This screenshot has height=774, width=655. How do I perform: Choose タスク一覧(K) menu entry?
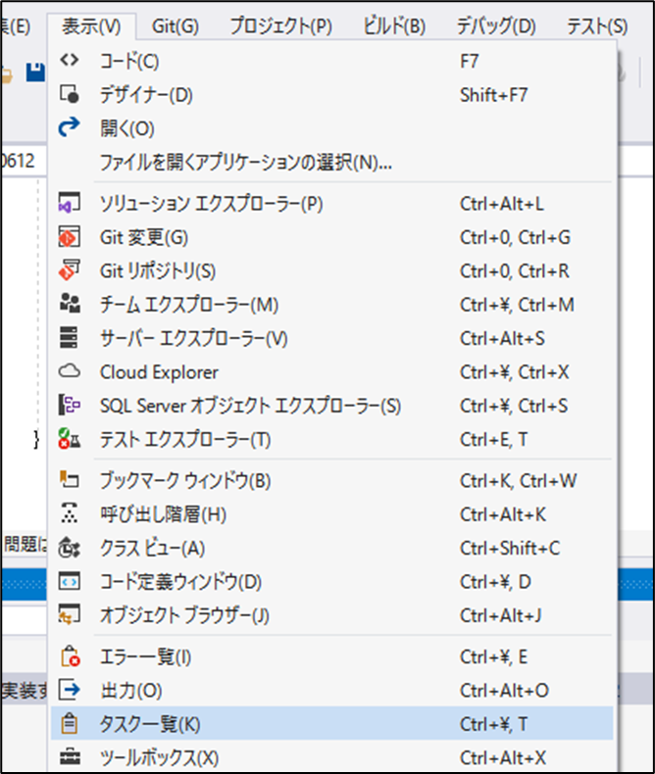(x=149, y=724)
